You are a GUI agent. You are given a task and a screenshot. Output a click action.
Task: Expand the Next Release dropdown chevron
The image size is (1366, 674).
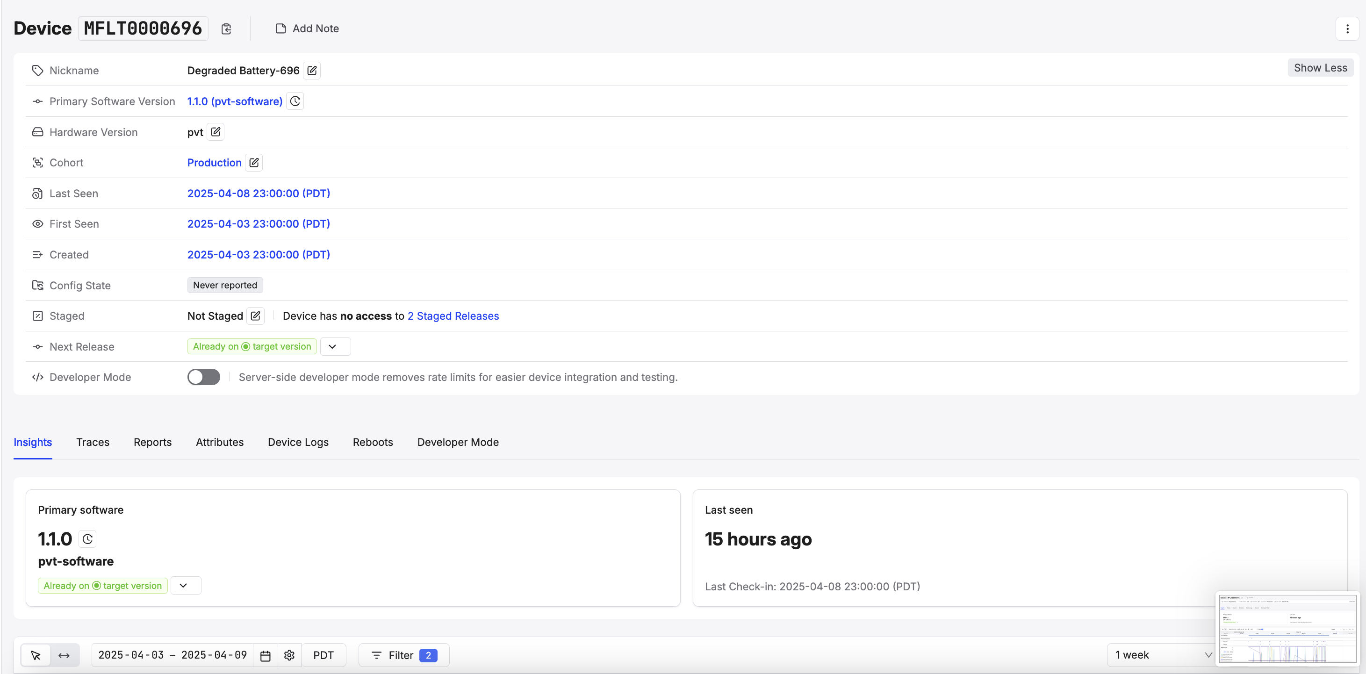[333, 347]
